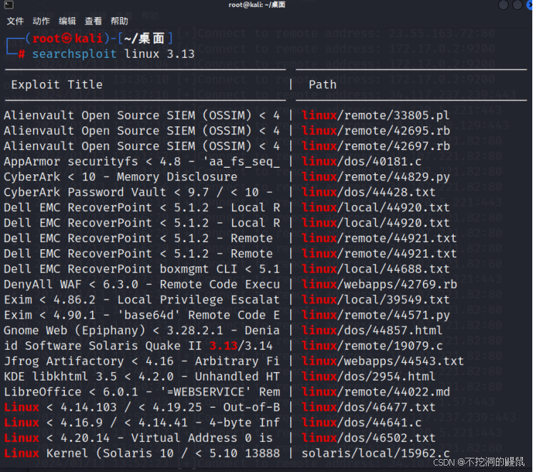This screenshot has height=472, width=533.
Task: Open the 文件 menu
Action: [x=14, y=21]
